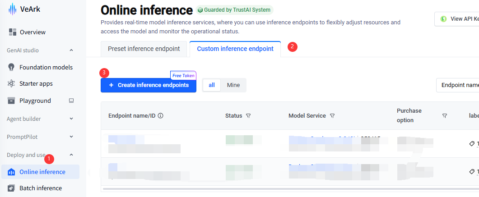Screen dimensions: 479x197
Task: Click the VeArk logo icon
Action: [12, 9]
